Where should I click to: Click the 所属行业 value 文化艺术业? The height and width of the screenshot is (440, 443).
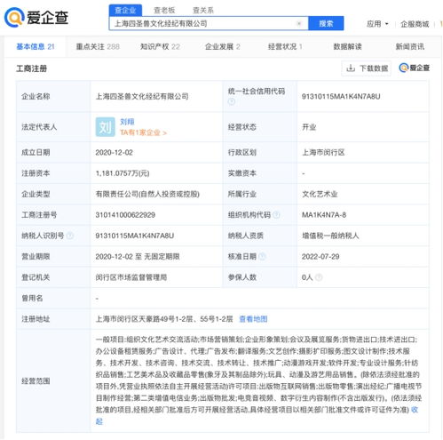320,194
